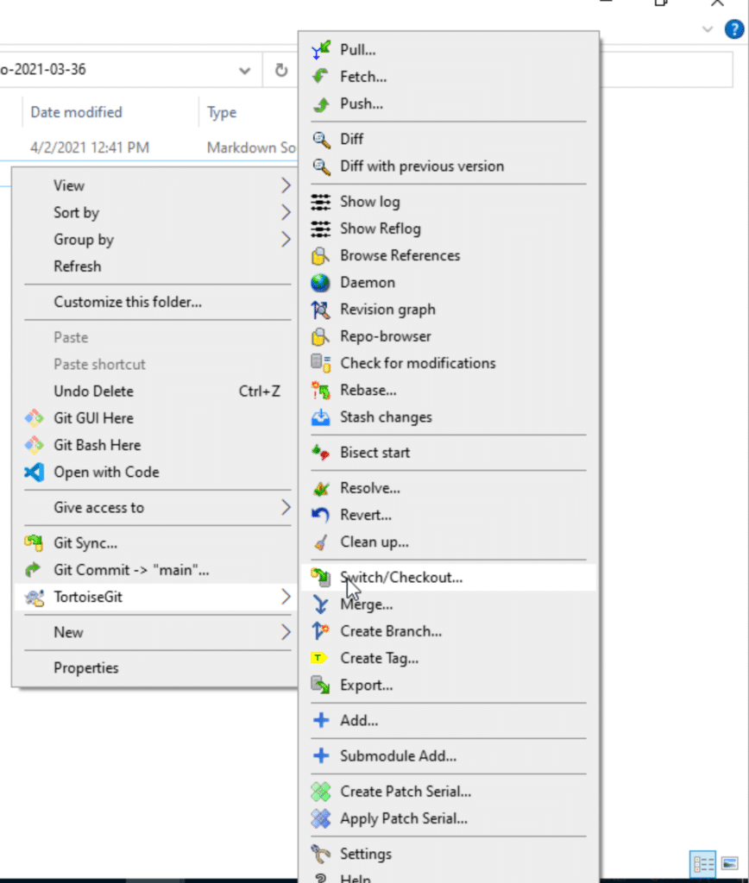The image size is (749, 883).
Task: Click the Bisect start icon
Action: click(321, 452)
